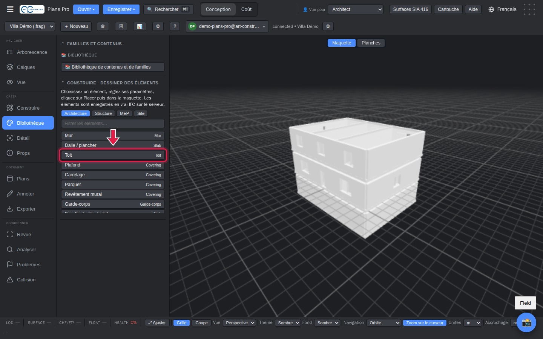Click the trash delete icon in toolbar
The height and width of the screenshot is (339, 543).
(103, 26)
